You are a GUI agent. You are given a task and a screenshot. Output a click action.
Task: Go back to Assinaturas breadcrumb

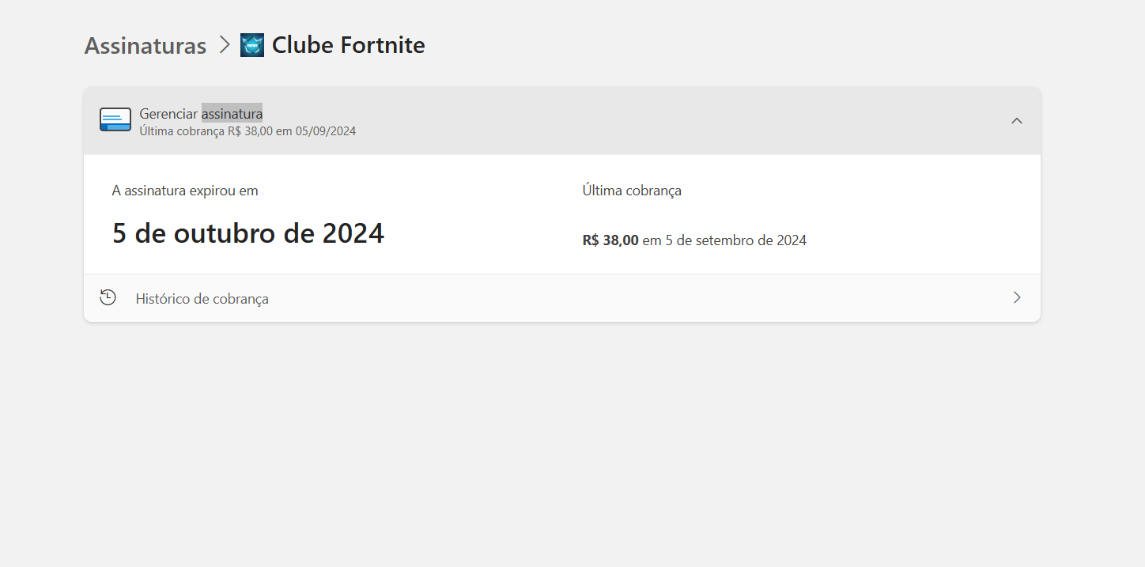pos(145,46)
